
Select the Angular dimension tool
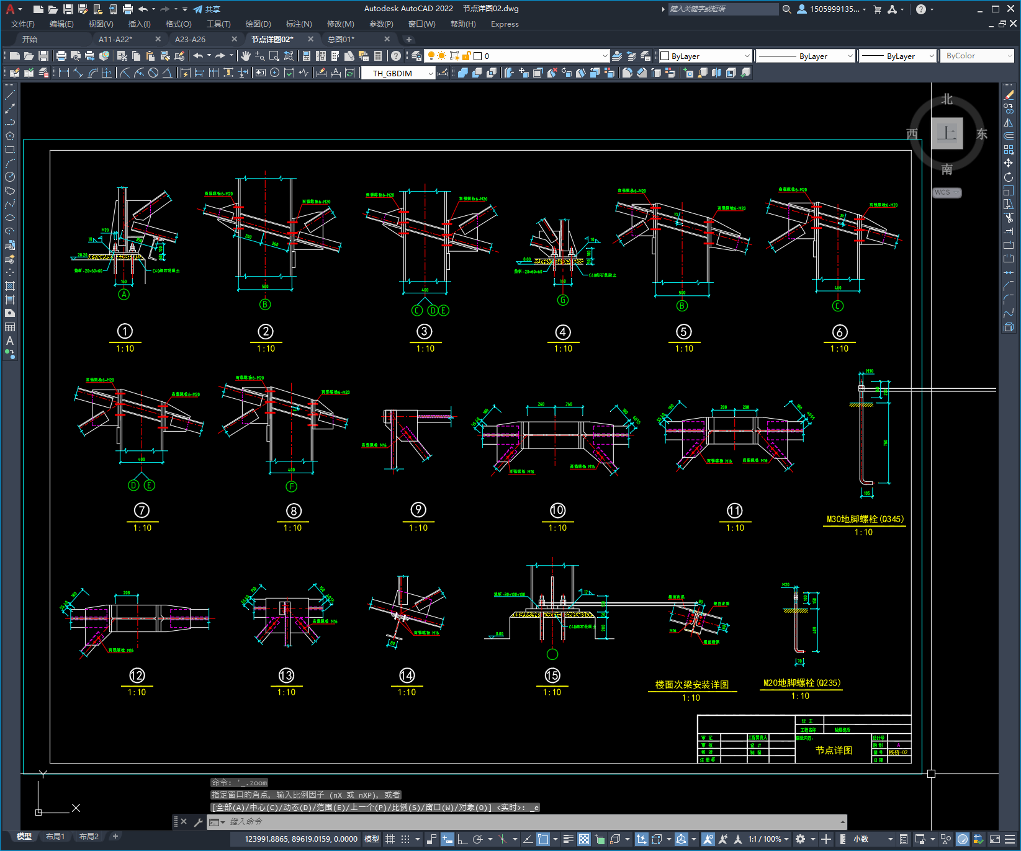point(167,73)
